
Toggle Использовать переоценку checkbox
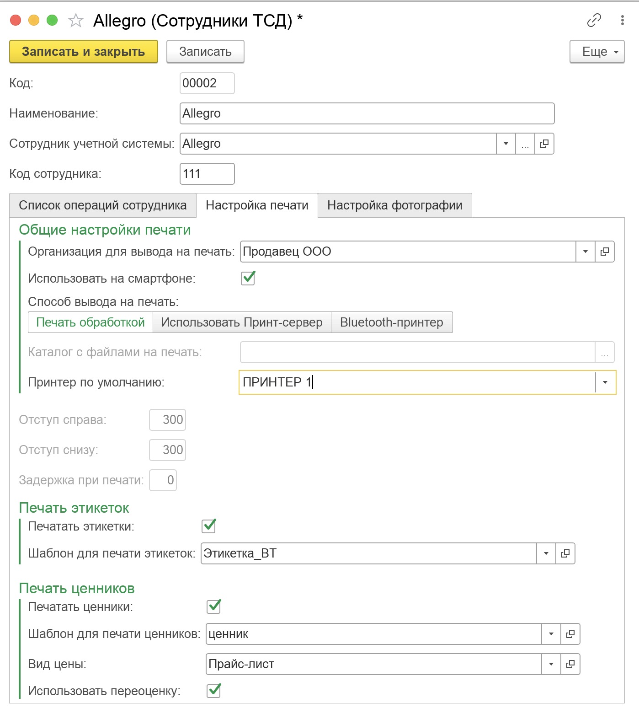214,691
